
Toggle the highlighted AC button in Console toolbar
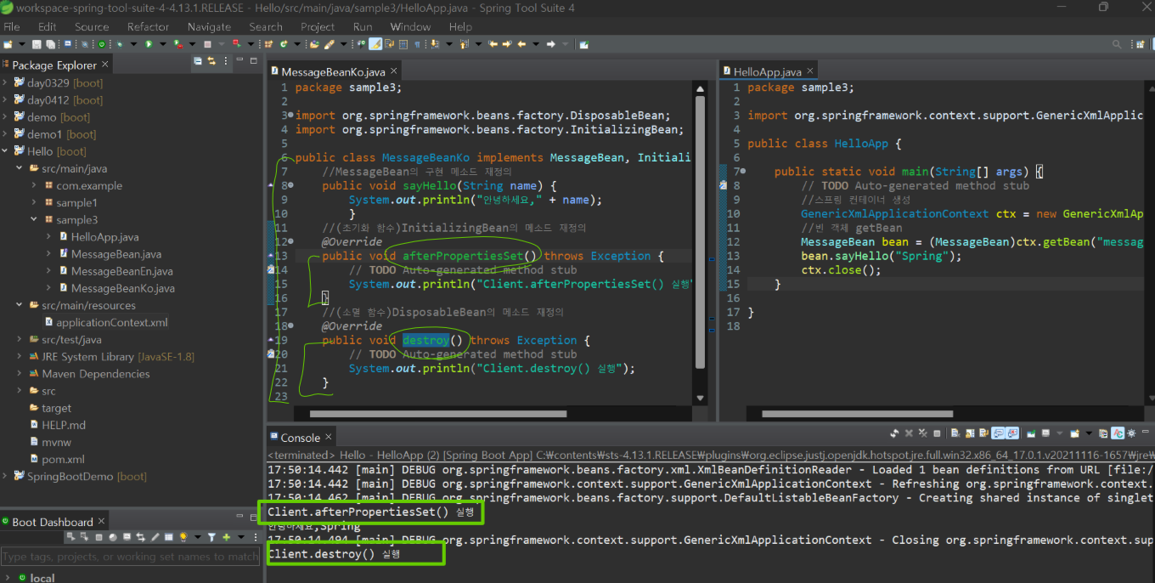tap(1118, 433)
